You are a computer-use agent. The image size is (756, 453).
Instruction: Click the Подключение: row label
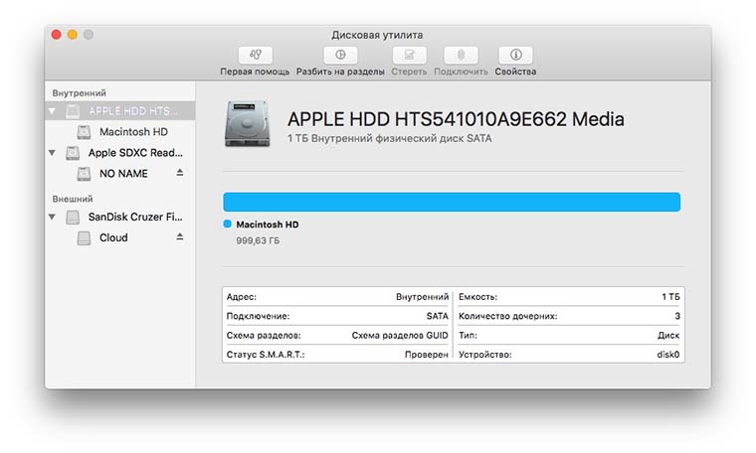pyautogui.click(x=258, y=316)
